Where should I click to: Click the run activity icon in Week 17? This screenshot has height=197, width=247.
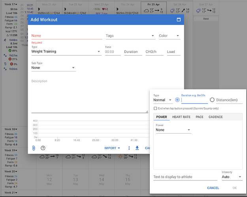tap(5, 40)
